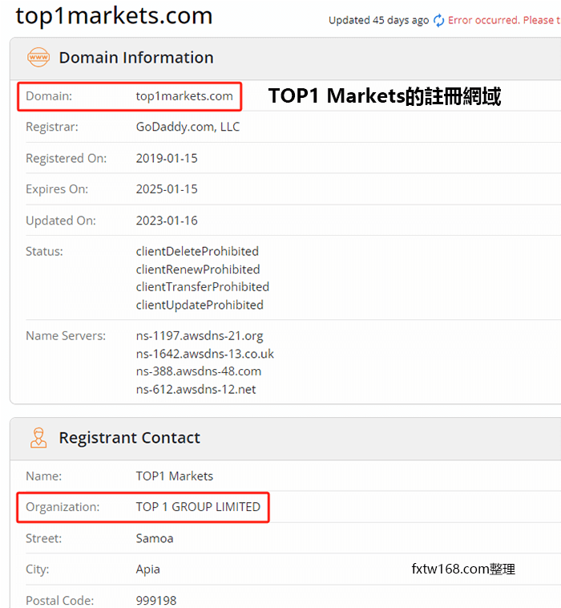
Task: Click the Postal Code: label
Action: coord(59,600)
